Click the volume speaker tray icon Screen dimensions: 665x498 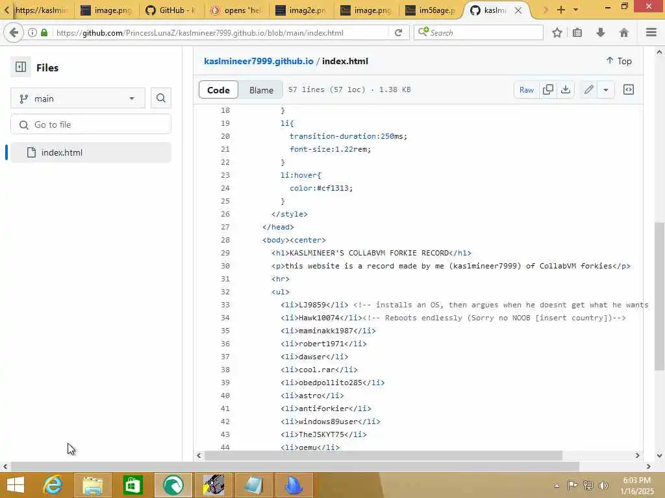tap(603, 485)
